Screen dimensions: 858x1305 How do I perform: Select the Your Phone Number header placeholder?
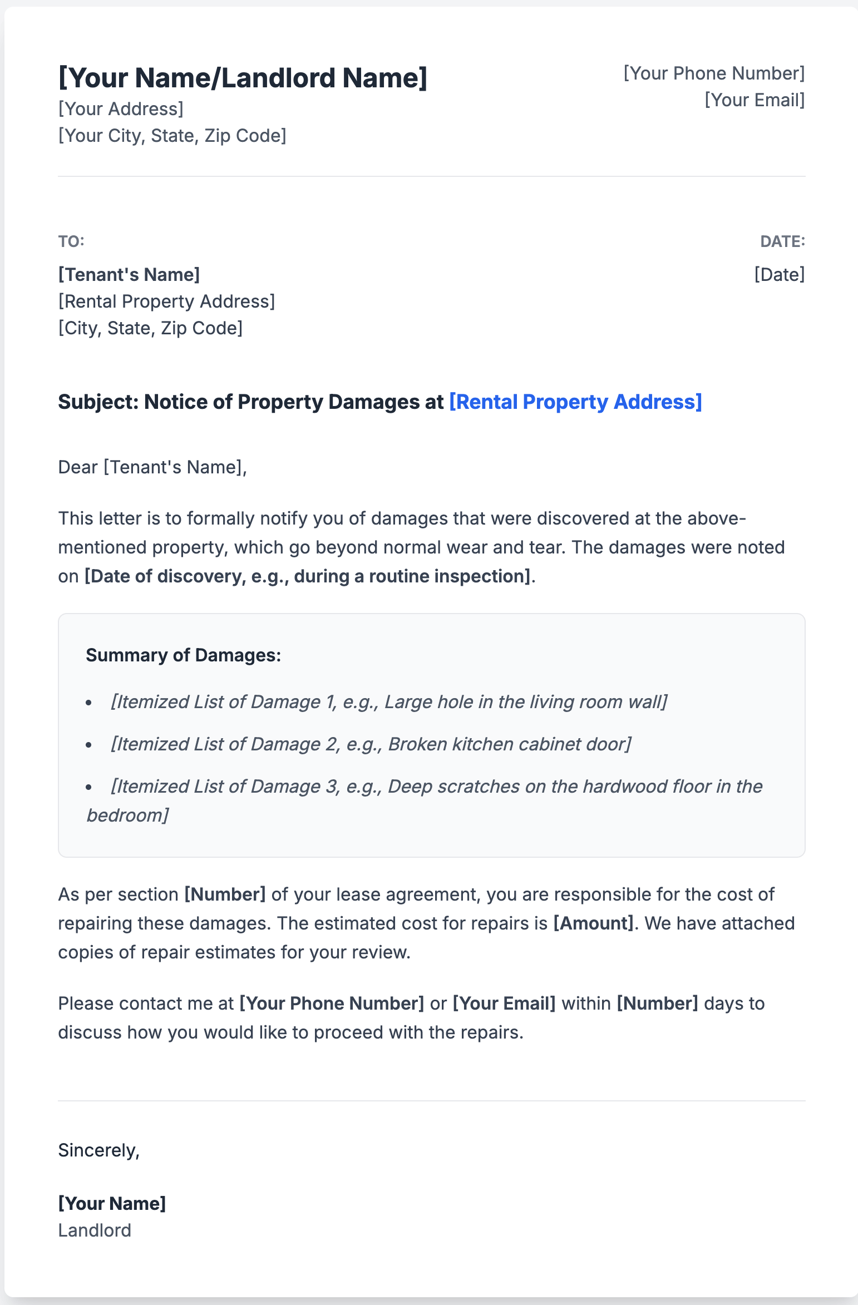point(714,73)
